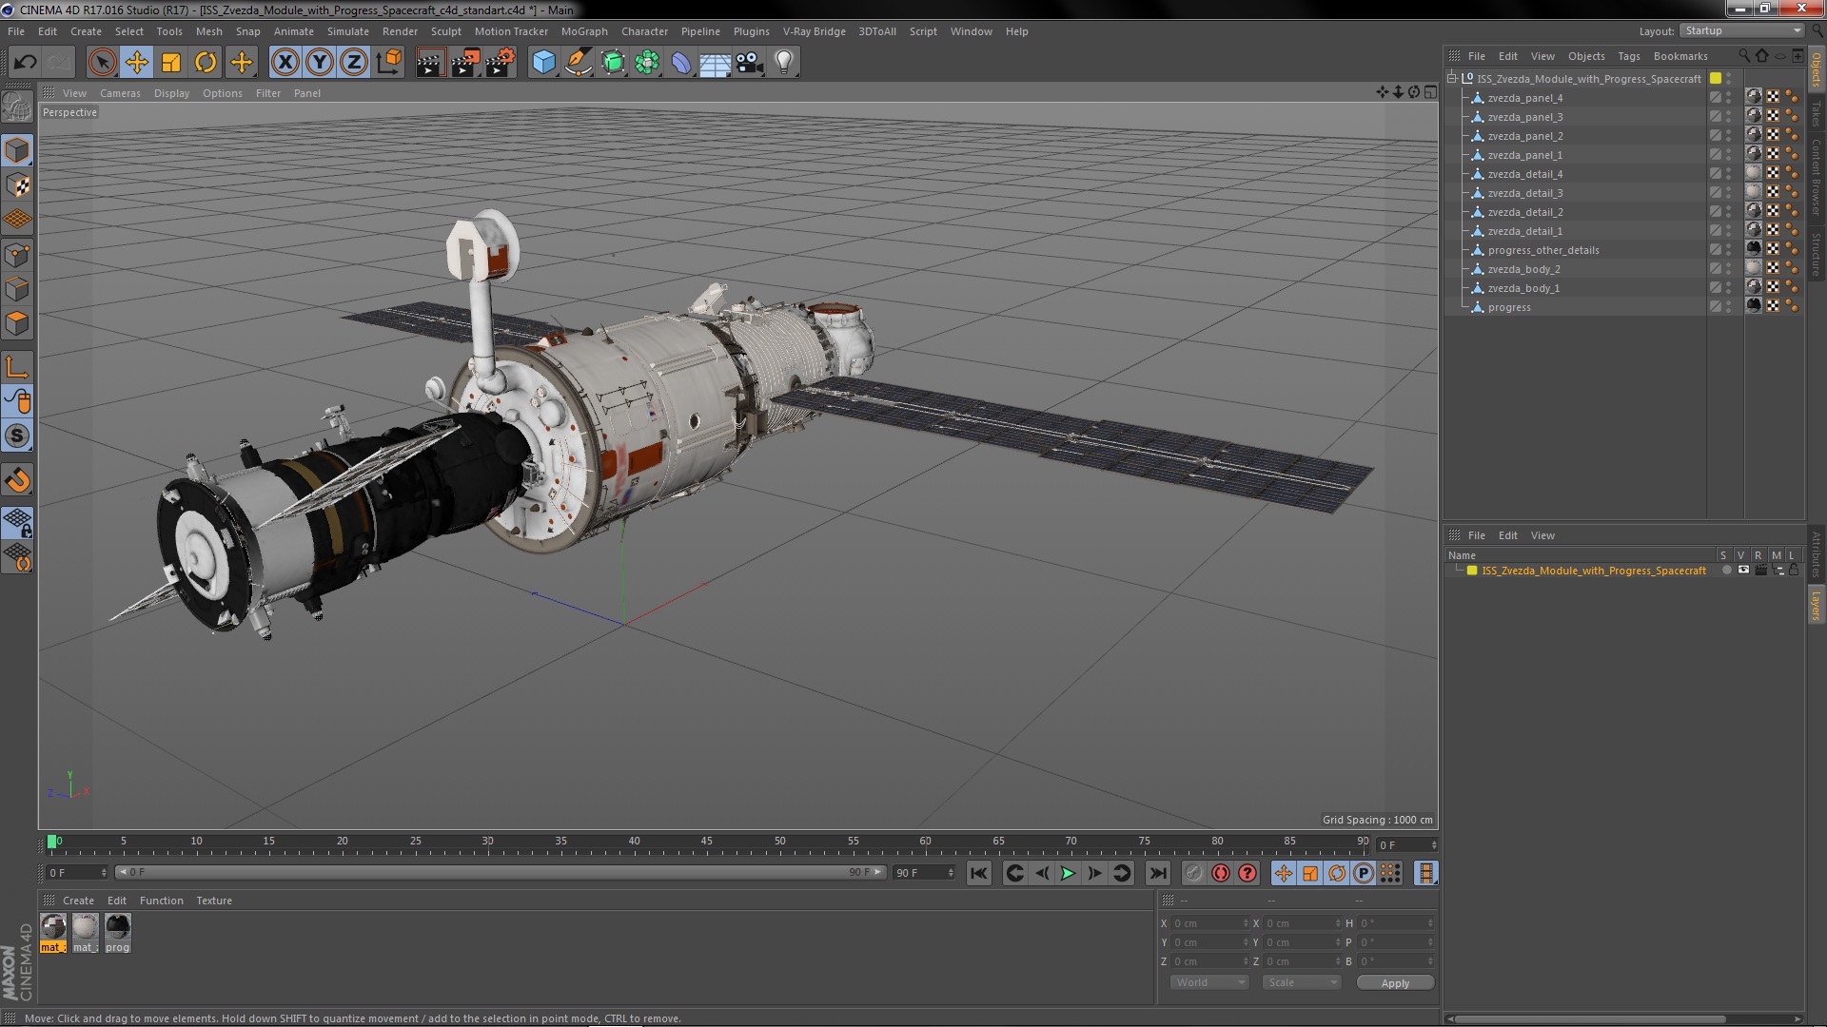1827x1027 pixels.
Task: Toggle visibility dots for zvezda_panel_4
Action: [x=1729, y=98]
